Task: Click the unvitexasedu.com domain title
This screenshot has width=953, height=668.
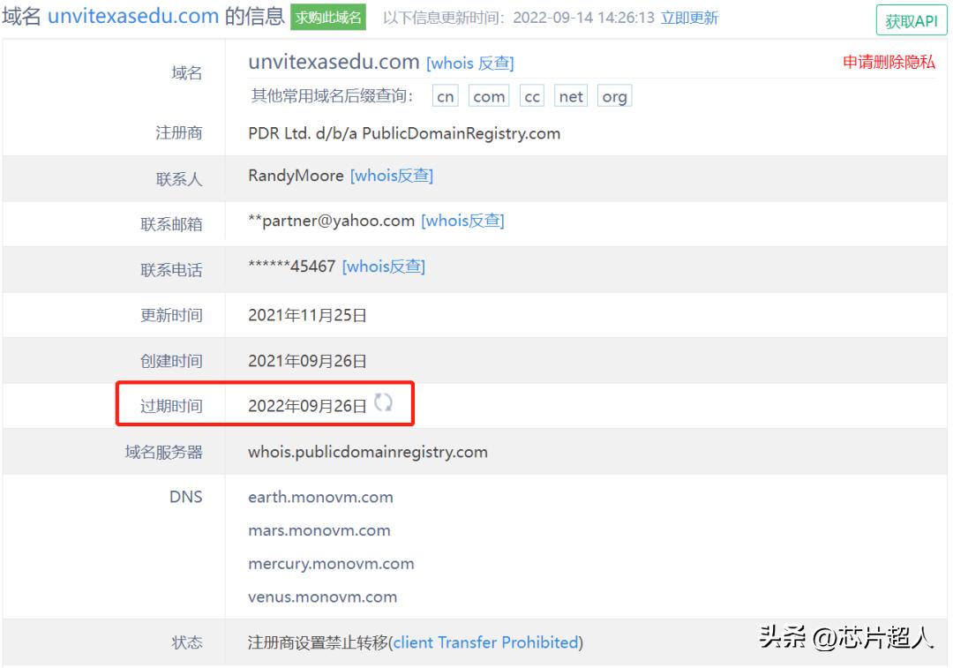Action: pyautogui.click(x=333, y=62)
